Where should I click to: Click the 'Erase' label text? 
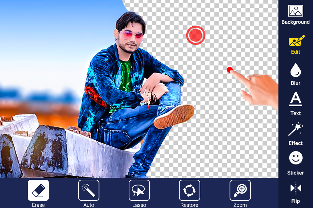38,205
